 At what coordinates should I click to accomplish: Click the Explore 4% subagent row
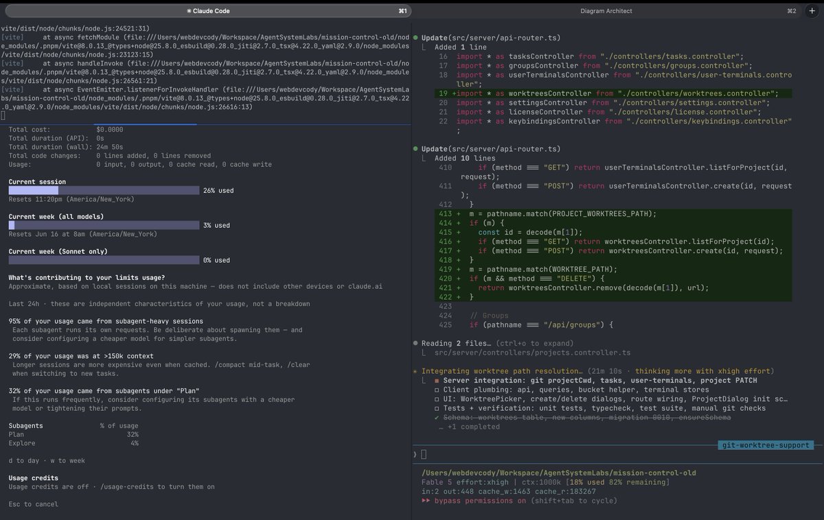[73, 443]
